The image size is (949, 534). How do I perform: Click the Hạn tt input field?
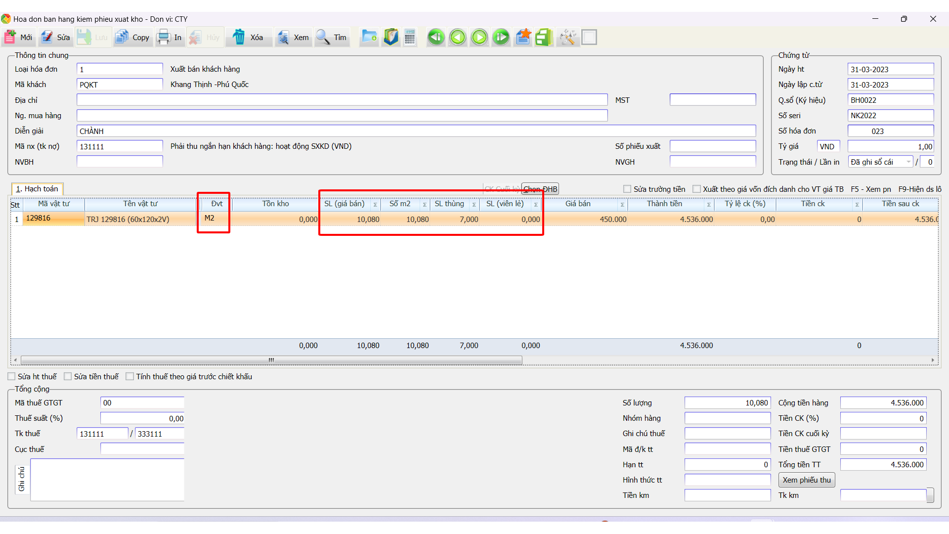click(x=728, y=464)
